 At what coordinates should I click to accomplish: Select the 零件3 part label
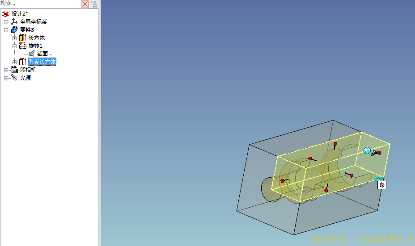pos(27,29)
